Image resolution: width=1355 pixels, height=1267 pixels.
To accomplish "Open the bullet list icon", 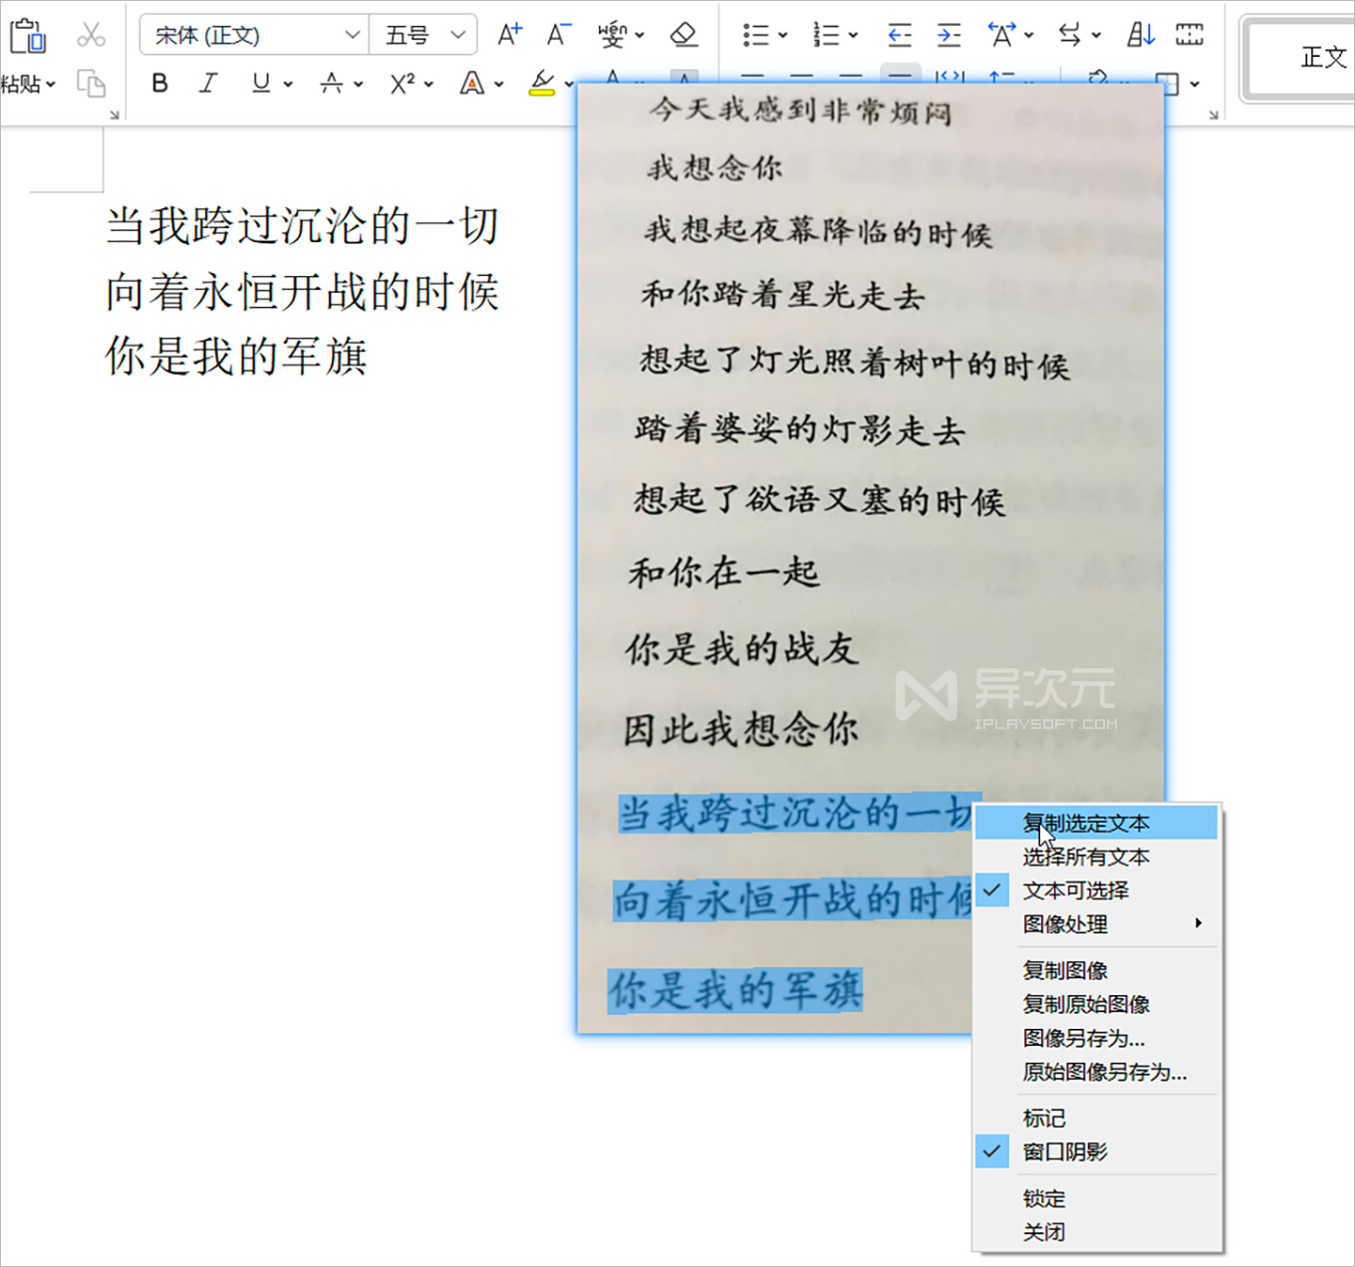I will tap(755, 34).
